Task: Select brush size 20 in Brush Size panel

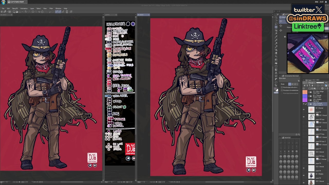Action: click(x=281, y=157)
